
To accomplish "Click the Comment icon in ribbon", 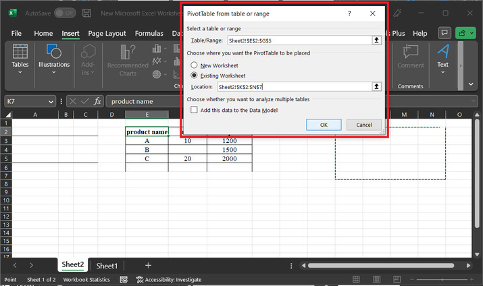I will tap(410, 56).
